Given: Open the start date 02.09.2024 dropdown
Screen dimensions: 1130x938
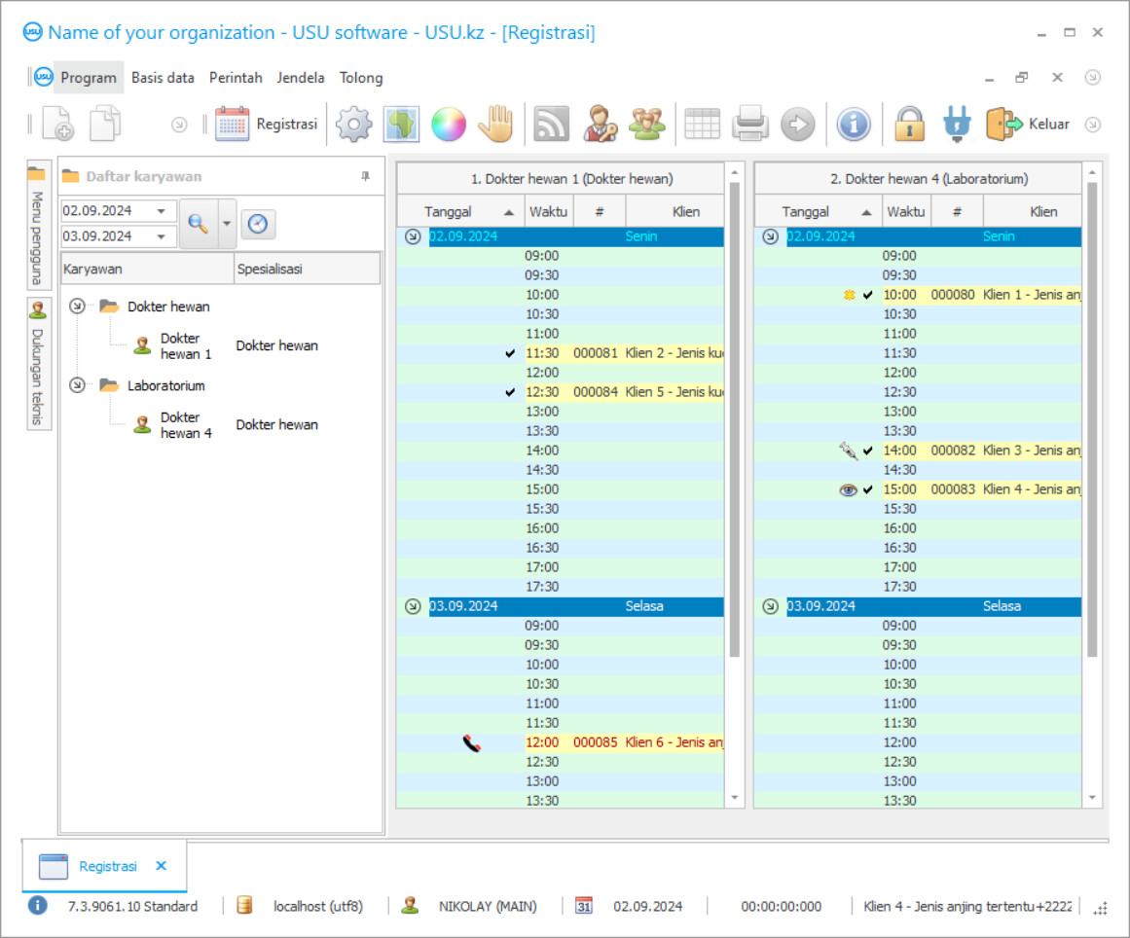Looking at the screenshot, I should pyautogui.click(x=161, y=211).
